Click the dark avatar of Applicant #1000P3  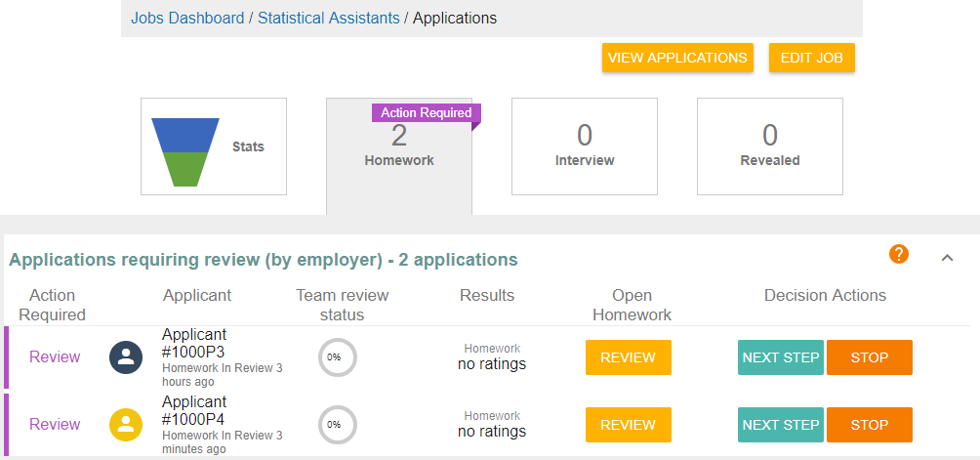126,357
